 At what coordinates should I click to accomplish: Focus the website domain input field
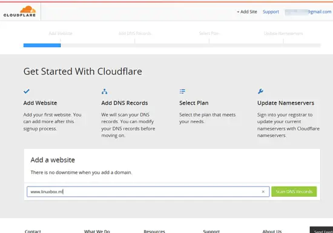pyautogui.click(x=148, y=191)
